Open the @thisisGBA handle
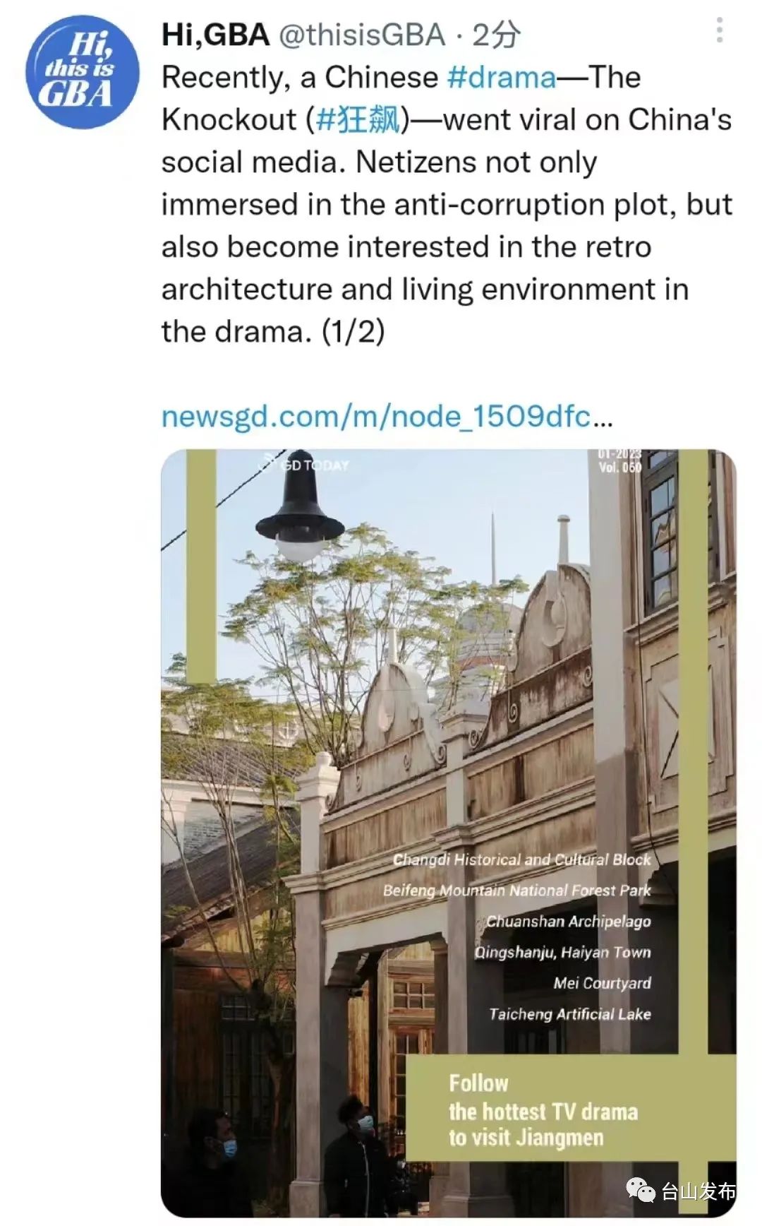 tap(362, 35)
